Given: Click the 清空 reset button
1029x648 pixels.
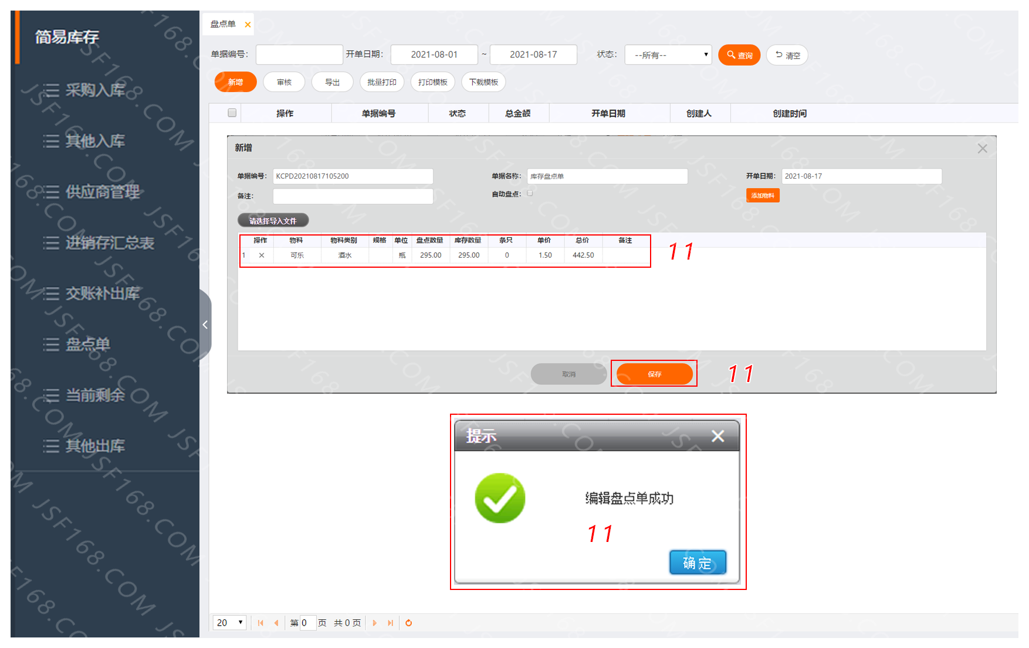Looking at the screenshot, I should click(787, 55).
